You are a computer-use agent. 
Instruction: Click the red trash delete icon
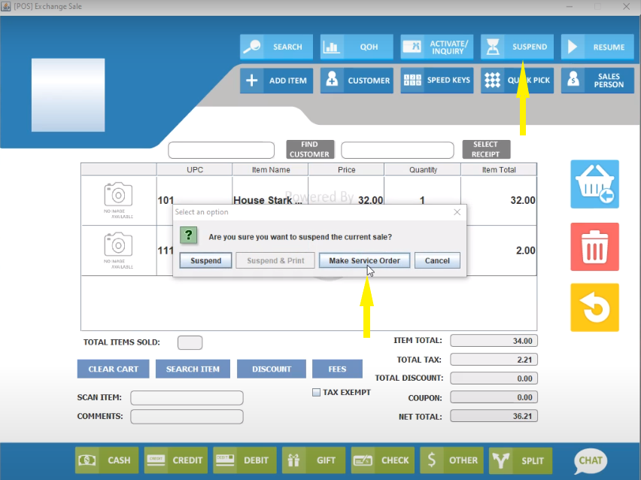[595, 247]
